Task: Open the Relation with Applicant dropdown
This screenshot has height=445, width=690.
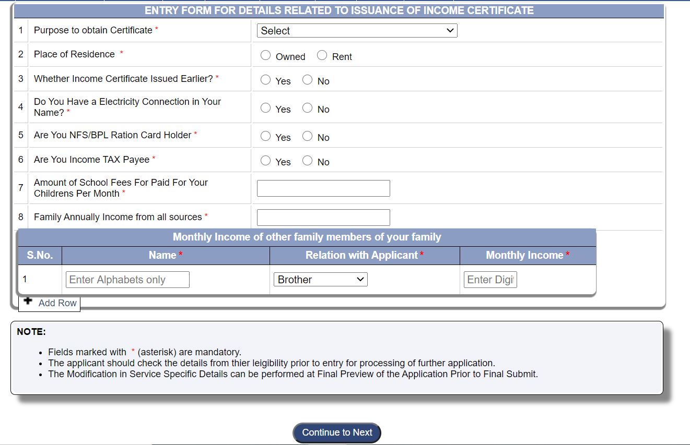Action: point(320,279)
